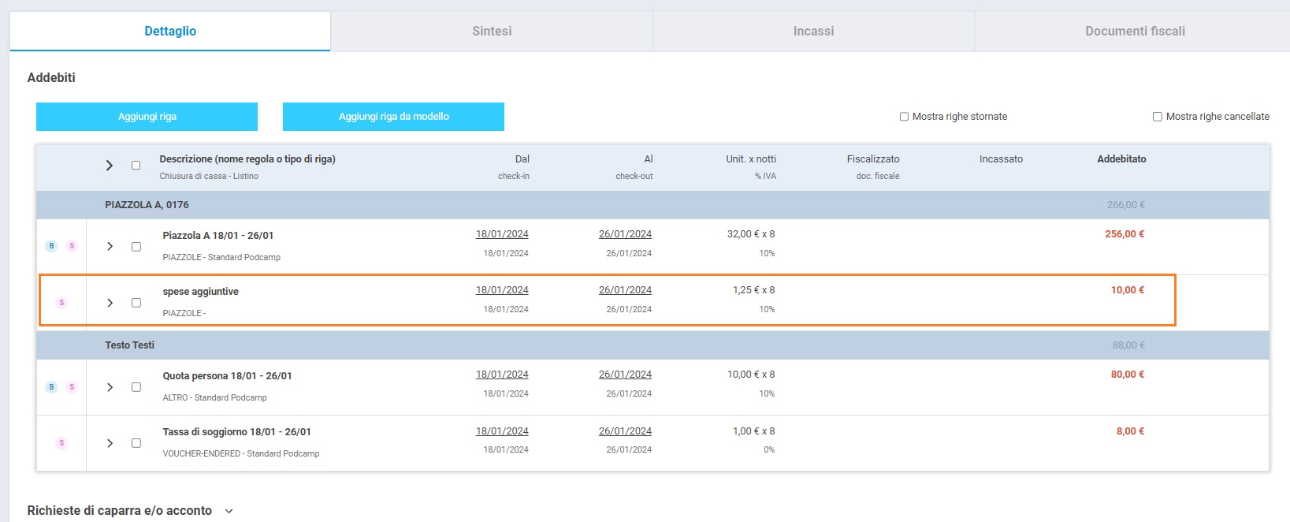Click the S badge on Quota persona row

click(x=72, y=387)
